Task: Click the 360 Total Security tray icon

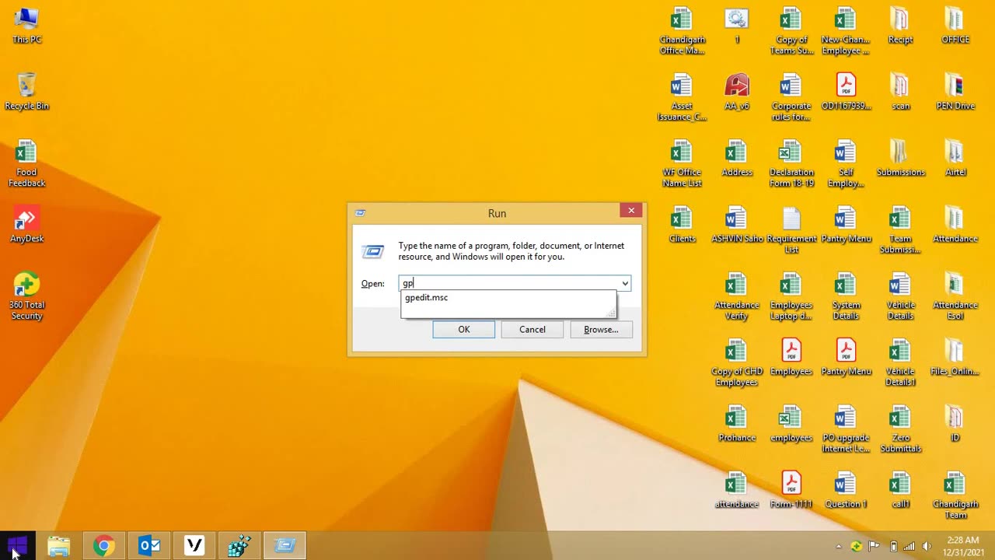Action: coord(856,546)
